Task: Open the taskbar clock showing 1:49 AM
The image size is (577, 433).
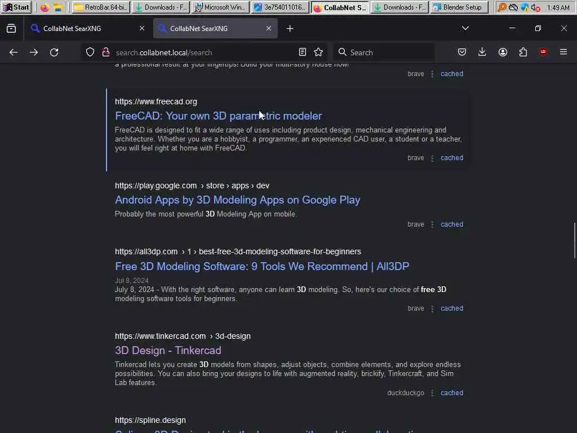Action: point(558,7)
